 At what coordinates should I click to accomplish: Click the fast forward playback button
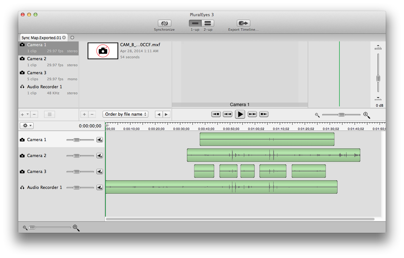coord(252,114)
